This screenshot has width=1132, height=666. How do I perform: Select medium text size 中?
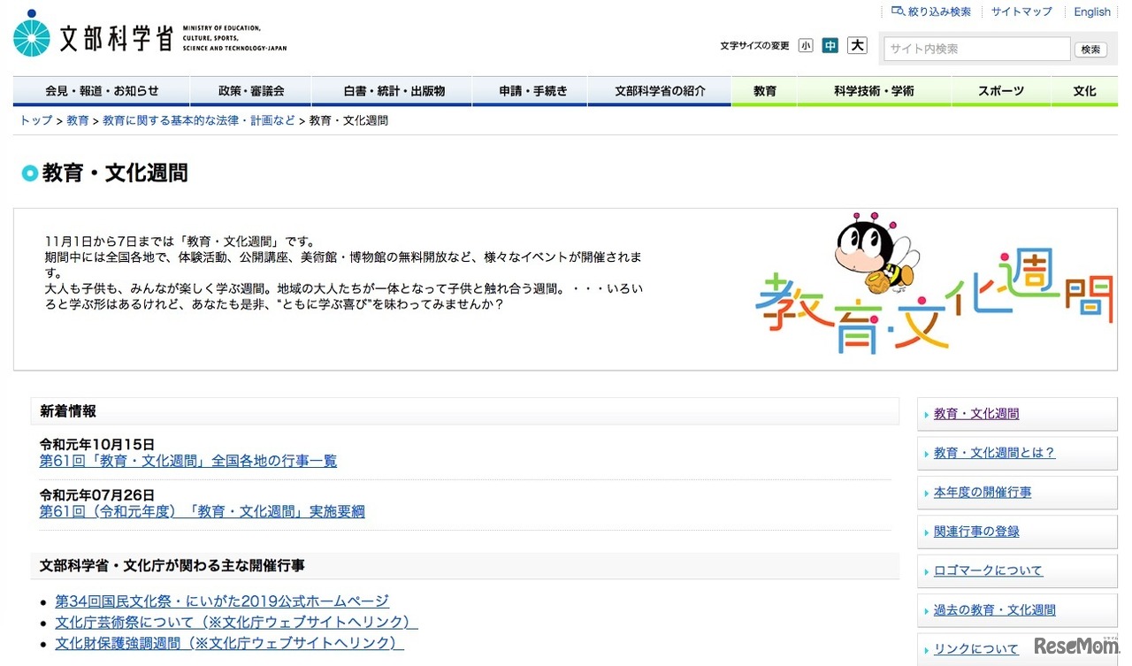[x=830, y=45]
